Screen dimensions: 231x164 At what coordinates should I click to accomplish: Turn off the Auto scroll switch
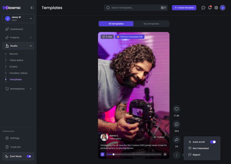pos(213,142)
